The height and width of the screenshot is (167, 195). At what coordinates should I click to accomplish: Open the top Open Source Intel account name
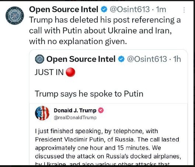(x=64, y=10)
